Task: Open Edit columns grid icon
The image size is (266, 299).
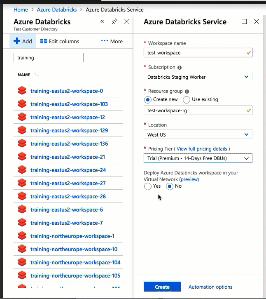Action: tap(43, 41)
